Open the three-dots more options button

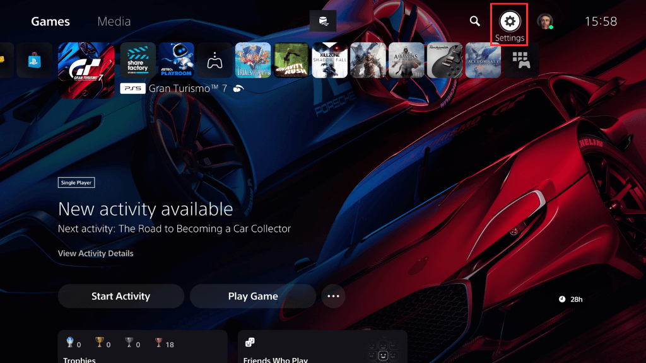(333, 296)
